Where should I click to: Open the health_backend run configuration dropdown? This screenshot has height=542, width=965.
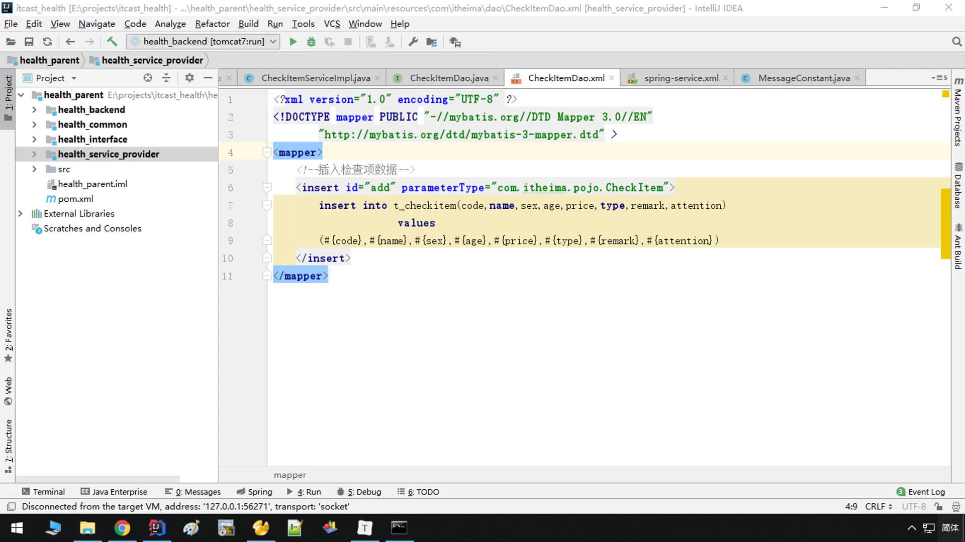204,42
